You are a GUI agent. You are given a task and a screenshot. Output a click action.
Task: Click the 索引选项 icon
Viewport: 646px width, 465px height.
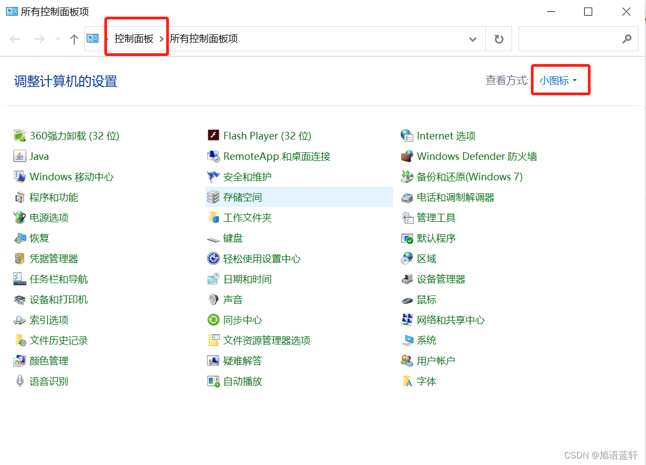click(x=20, y=320)
